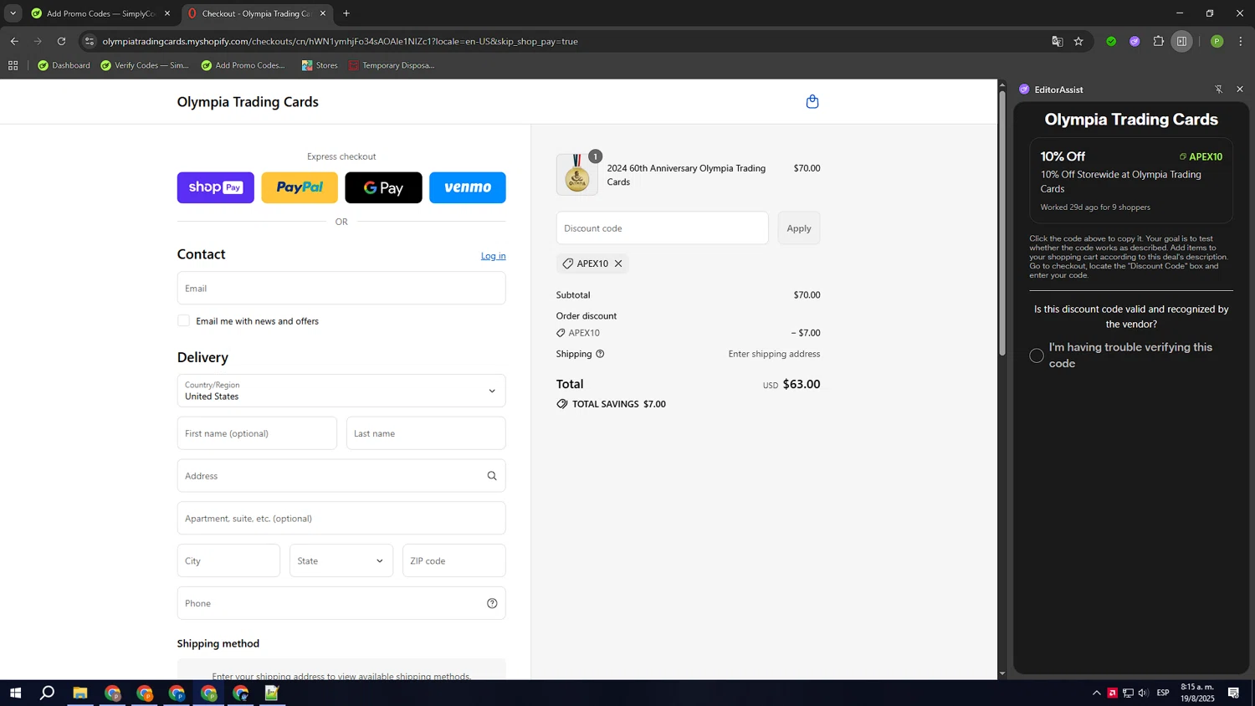Click the Log in link
This screenshot has width=1255, height=706.
(x=493, y=256)
